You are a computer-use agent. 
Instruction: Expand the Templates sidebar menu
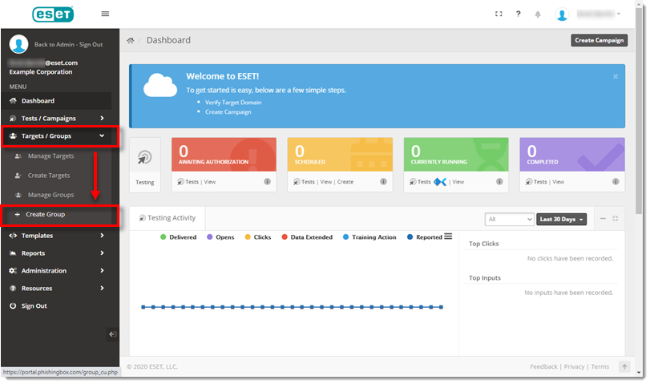point(56,236)
